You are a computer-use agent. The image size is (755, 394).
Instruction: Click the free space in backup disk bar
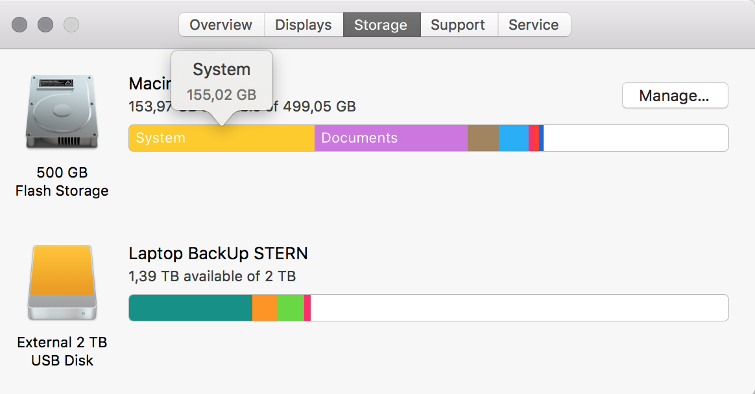(519, 308)
